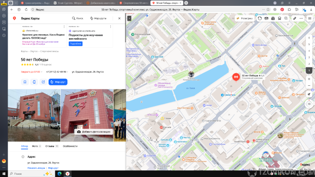Save the place with bookmark button

[x=25, y=82]
